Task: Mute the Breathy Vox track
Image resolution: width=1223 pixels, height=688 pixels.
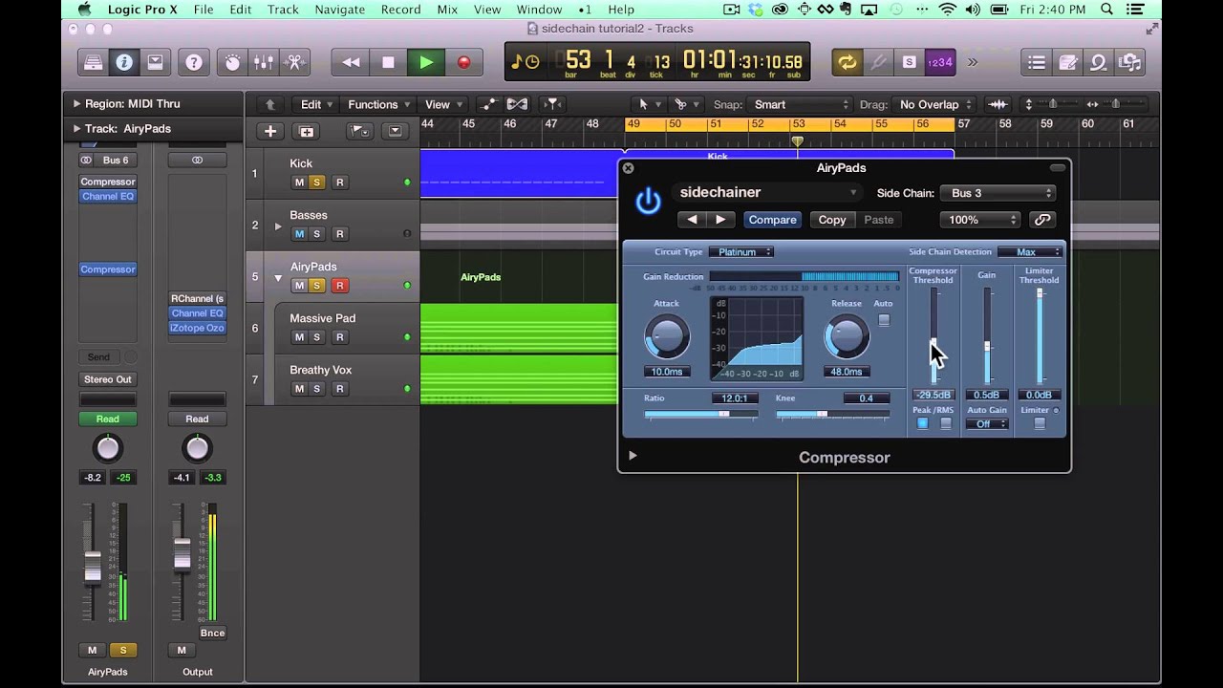Action: 299,389
